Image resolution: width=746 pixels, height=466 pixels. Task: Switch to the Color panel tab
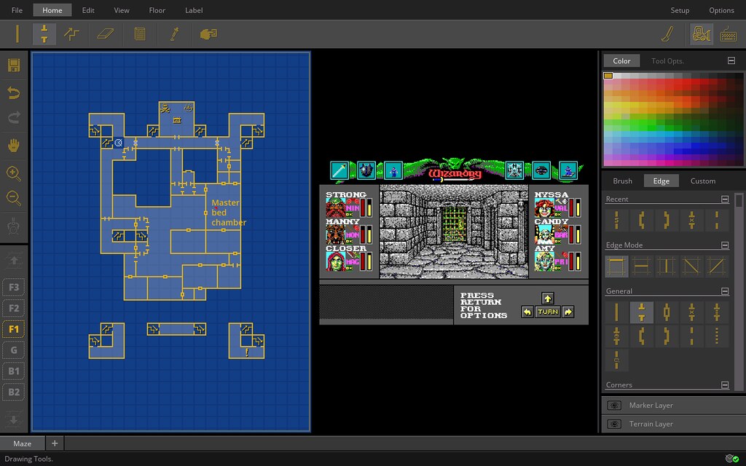[621, 61]
